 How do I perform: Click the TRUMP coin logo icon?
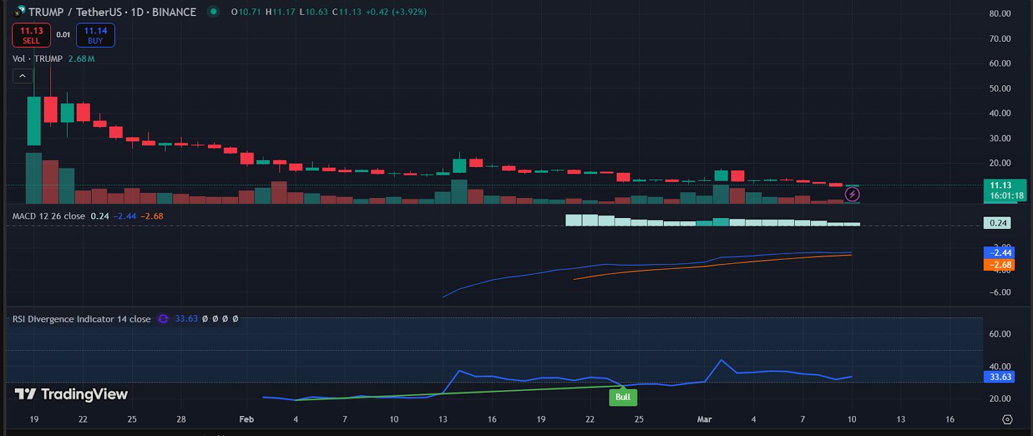tap(19, 12)
